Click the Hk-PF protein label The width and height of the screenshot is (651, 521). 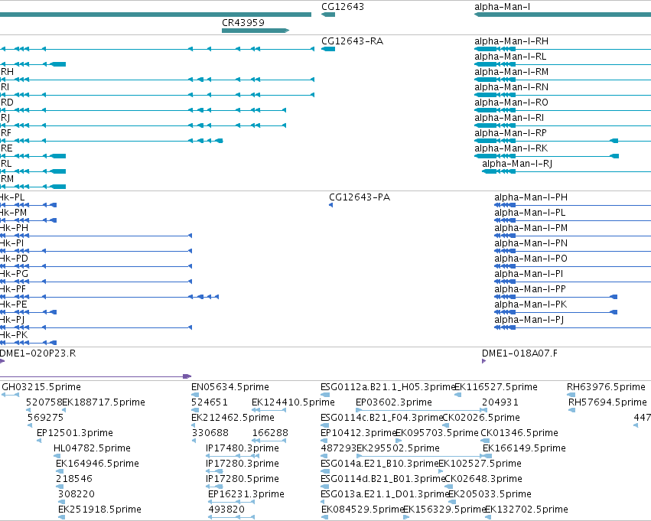click(13, 289)
